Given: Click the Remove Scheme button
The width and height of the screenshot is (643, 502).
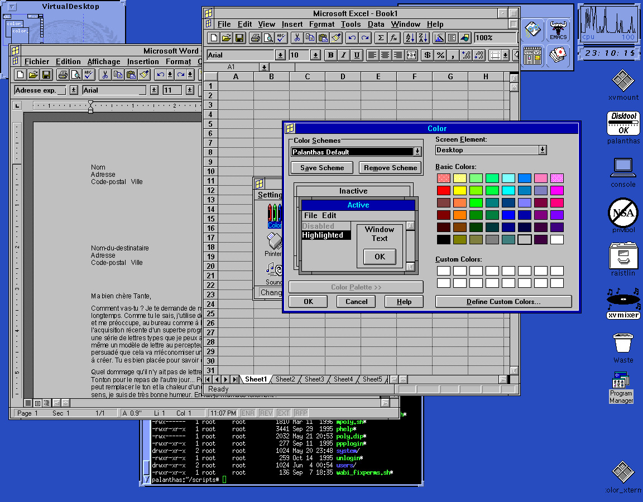Looking at the screenshot, I should tap(390, 167).
